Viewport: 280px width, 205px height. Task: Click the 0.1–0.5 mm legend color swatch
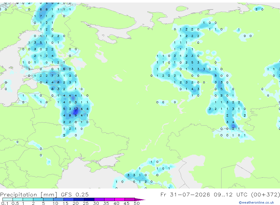[8, 199]
